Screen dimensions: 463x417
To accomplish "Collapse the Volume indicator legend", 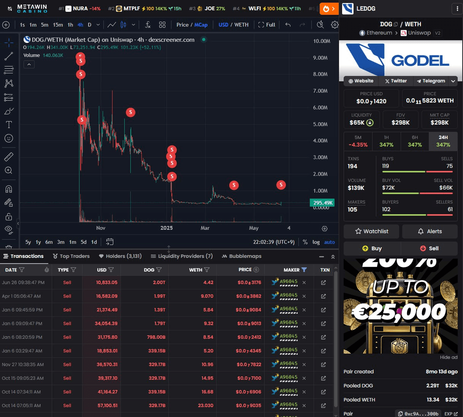I will (x=29, y=65).
